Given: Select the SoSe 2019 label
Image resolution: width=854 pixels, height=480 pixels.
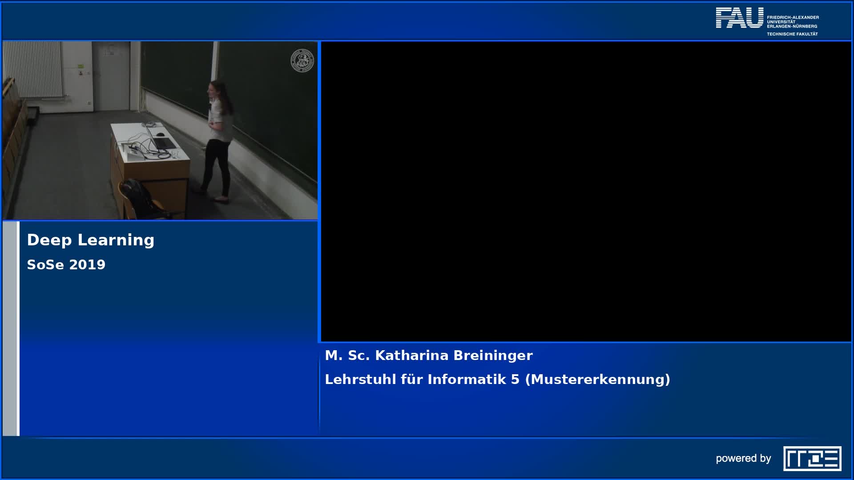Looking at the screenshot, I should (66, 264).
